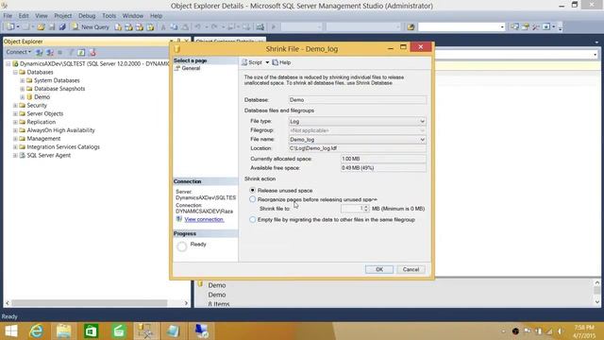Click the Open File folder icon in toolbar

tap(41, 27)
